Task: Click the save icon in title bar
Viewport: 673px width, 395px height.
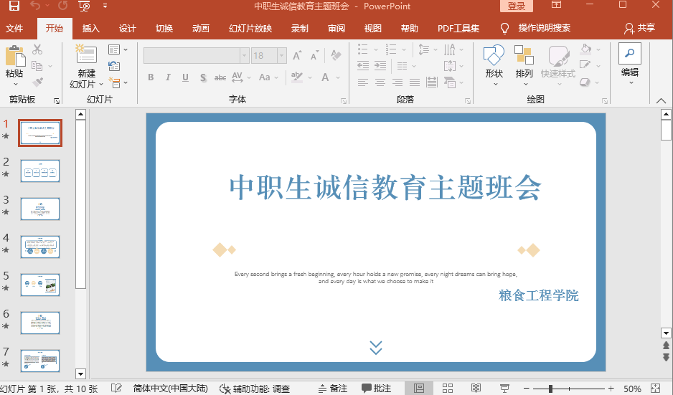Action: [x=14, y=6]
